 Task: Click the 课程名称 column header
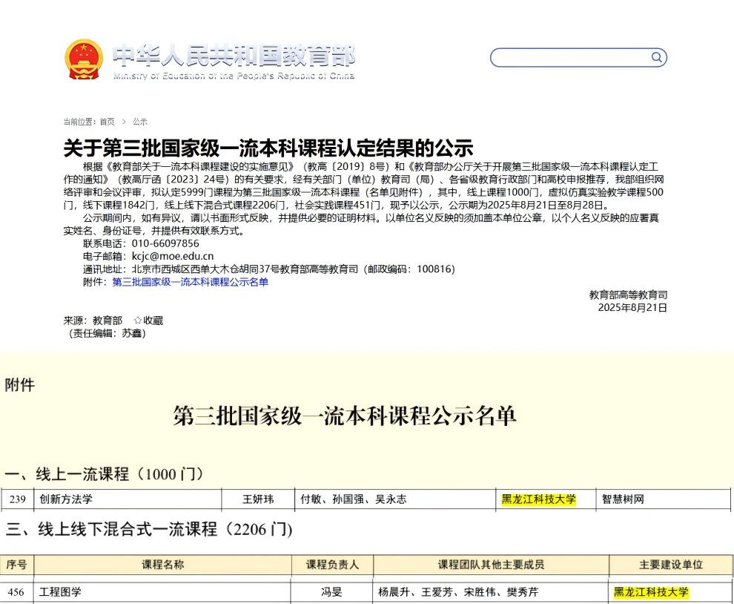[162, 565]
